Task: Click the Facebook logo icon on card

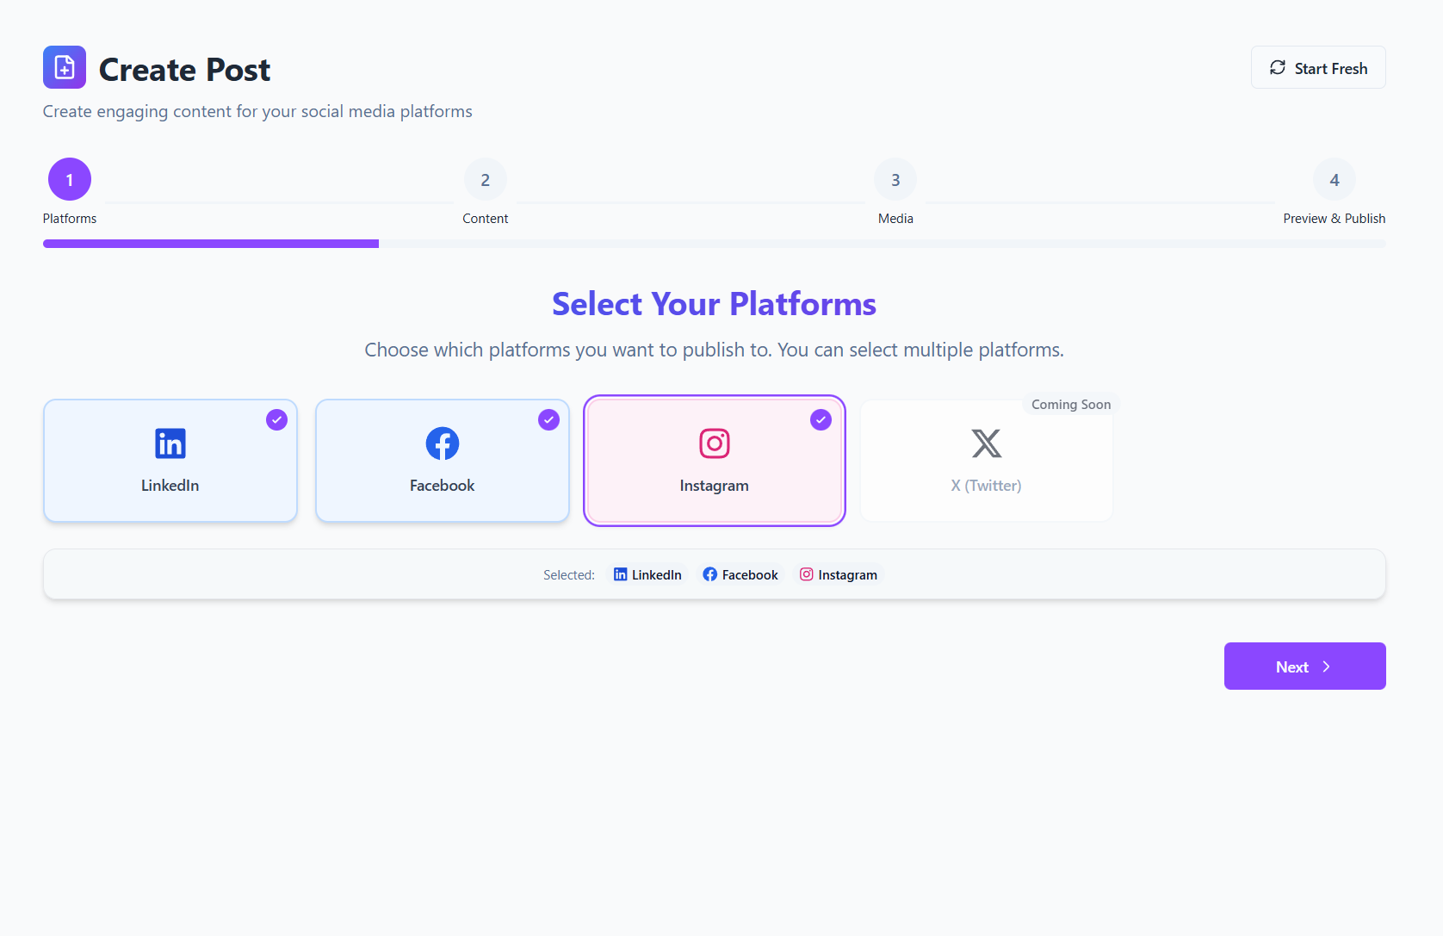Action: pyautogui.click(x=443, y=443)
